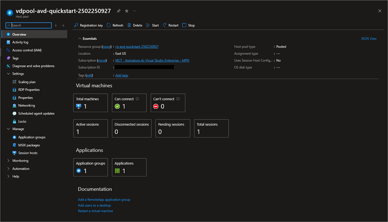This screenshot has width=388, height=222.
Task: Click Restart in the toolbar
Action: (170, 25)
